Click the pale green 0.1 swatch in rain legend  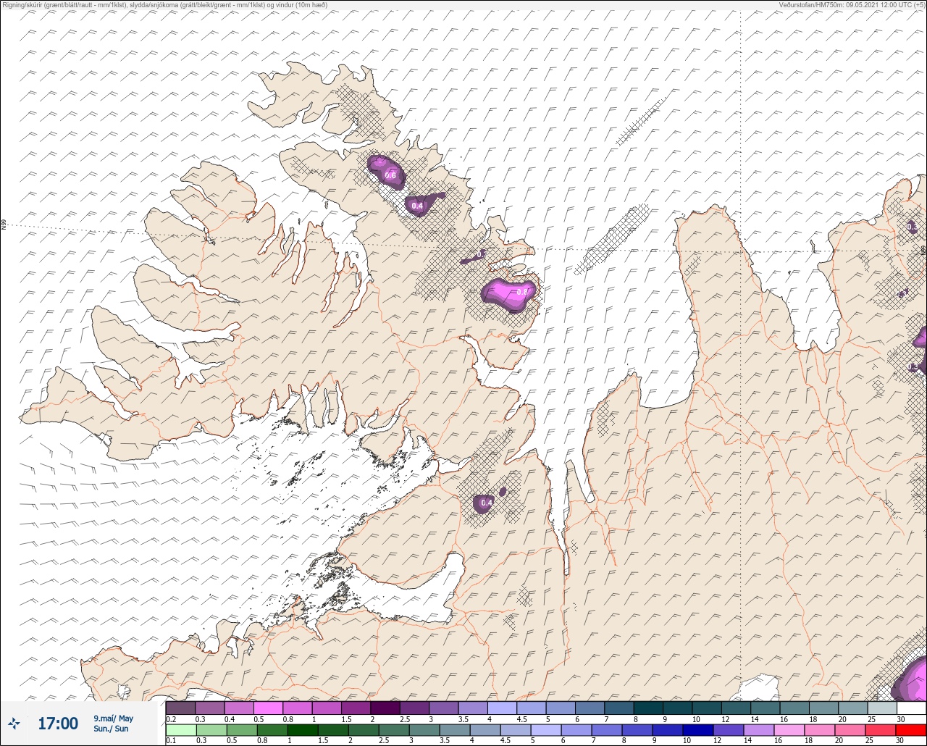tap(180, 730)
